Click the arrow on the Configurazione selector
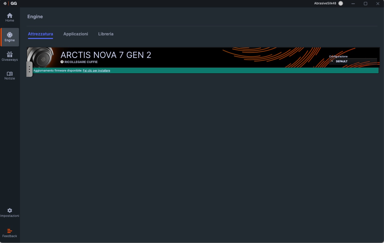Viewport: 384px width, 243px height. coord(332,61)
